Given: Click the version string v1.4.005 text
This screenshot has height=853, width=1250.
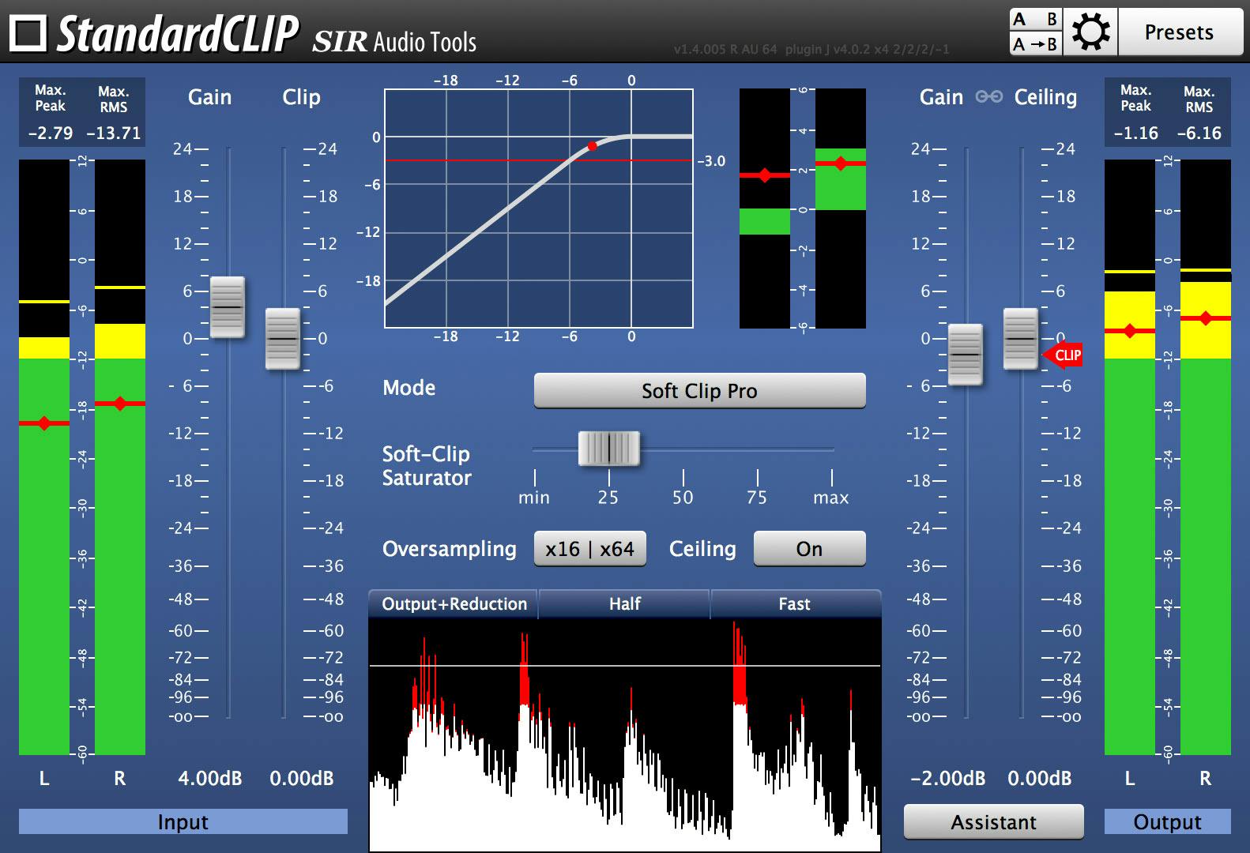Looking at the screenshot, I should click(811, 49).
